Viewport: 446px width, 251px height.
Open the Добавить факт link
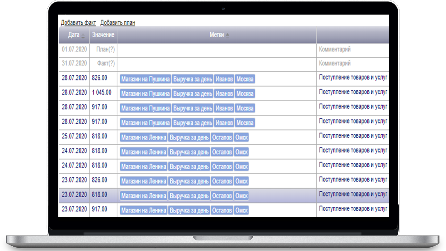pyautogui.click(x=78, y=23)
